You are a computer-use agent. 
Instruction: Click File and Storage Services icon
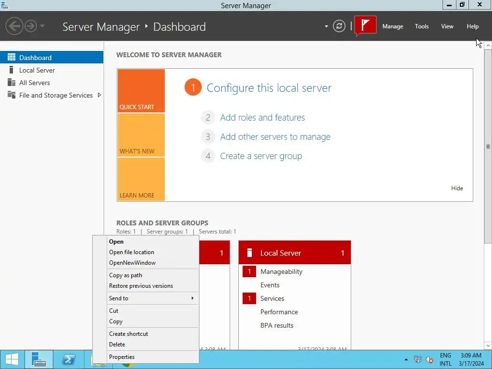tap(12, 95)
